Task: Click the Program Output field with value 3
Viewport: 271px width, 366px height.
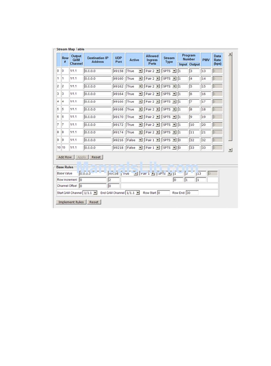Action: tap(195, 71)
